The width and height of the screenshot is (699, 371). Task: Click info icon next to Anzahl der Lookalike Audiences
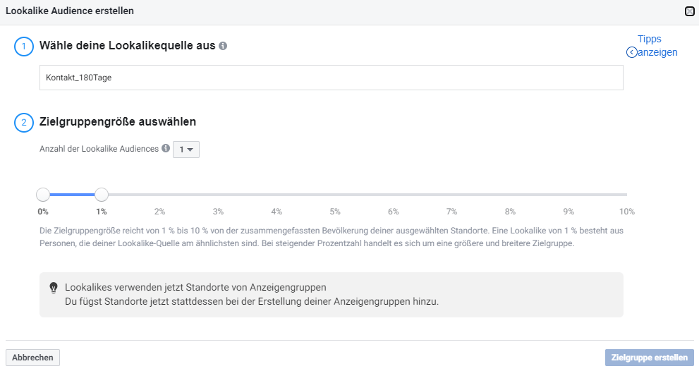coord(166,148)
